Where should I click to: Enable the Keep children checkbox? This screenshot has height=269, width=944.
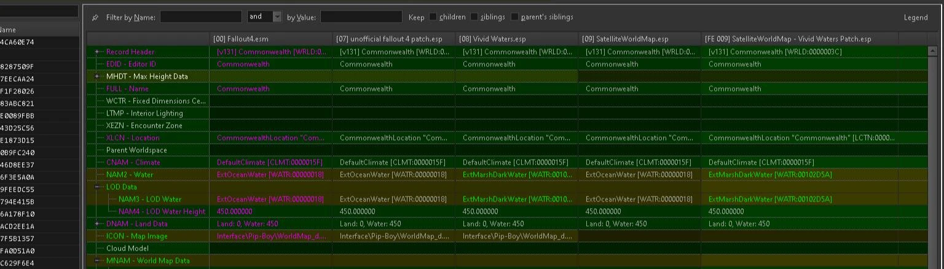433,17
